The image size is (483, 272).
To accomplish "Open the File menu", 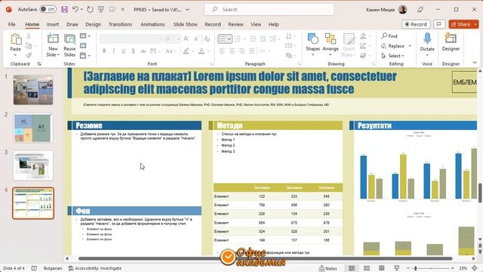I will pos(12,24).
